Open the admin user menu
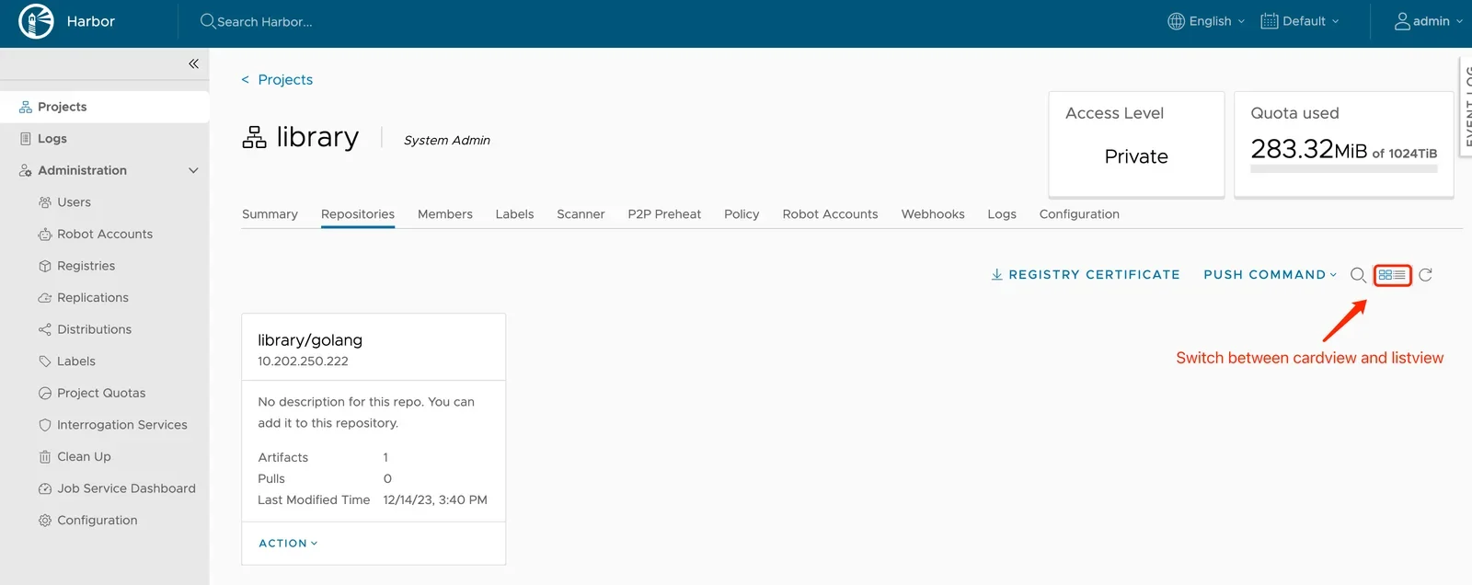The width and height of the screenshot is (1472, 585). (x=1428, y=21)
